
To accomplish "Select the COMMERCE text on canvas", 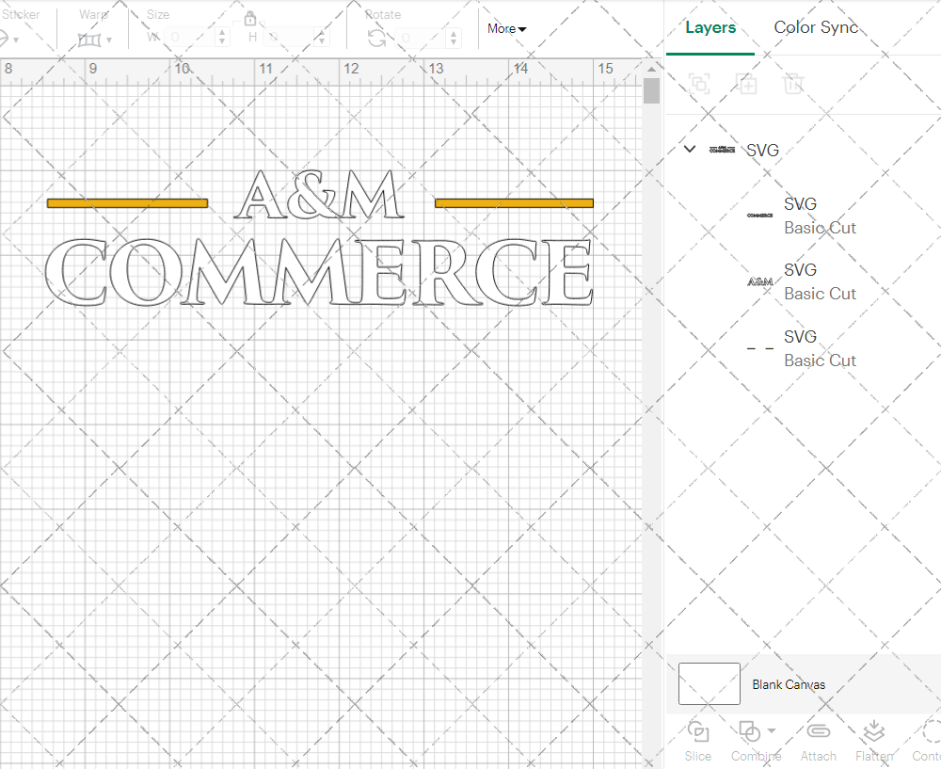I will coord(319,272).
